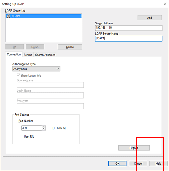
Task: Decrease port number with down arrow
Action: pos(44,129)
